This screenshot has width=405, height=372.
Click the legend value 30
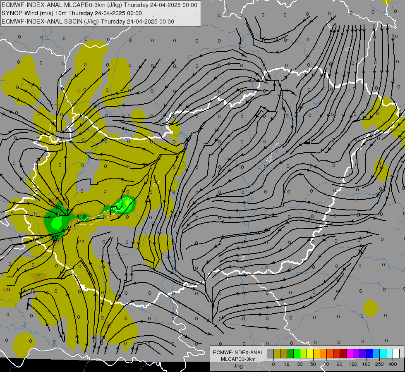coord(300,364)
